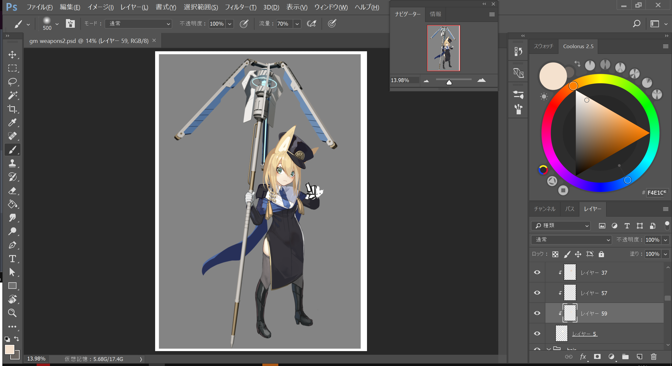Collapse the hair layer group

click(x=549, y=349)
